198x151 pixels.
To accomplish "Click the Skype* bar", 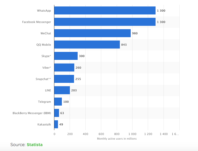I will click(x=66, y=56).
